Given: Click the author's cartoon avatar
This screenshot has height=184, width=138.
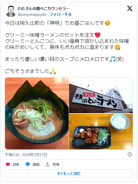Looking at the screenshot, I should coord(11,11).
